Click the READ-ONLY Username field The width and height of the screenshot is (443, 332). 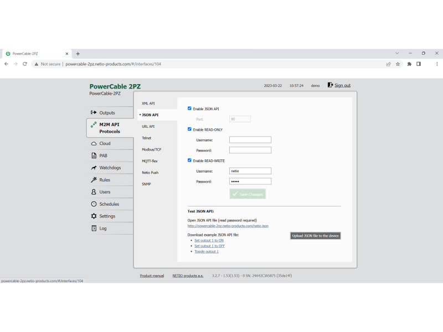pos(250,140)
